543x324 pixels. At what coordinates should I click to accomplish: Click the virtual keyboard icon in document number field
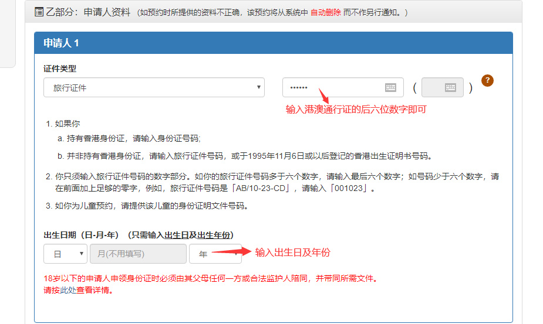click(x=390, y=87)
